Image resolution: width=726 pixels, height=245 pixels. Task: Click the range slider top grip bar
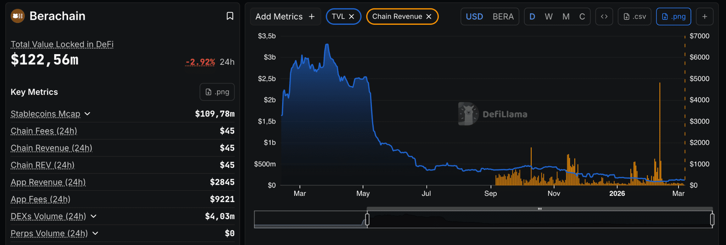point(540,209)
